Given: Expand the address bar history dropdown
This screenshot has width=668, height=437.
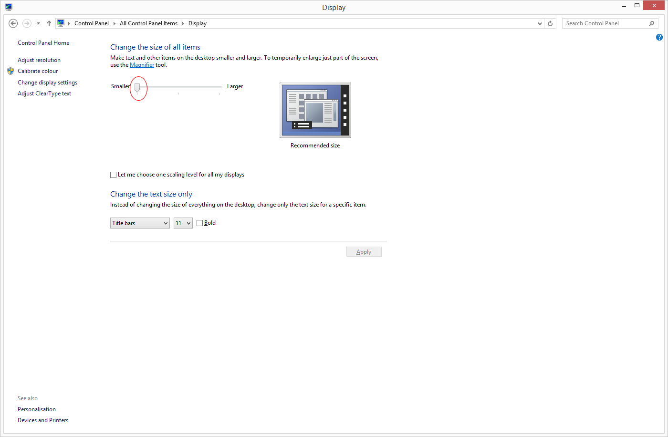Looking at the screenshot, I should tap(540, 23).
